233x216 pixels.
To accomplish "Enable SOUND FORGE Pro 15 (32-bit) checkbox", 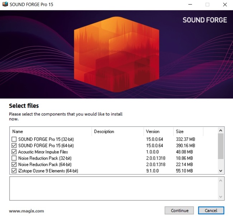I will (14, 139).
